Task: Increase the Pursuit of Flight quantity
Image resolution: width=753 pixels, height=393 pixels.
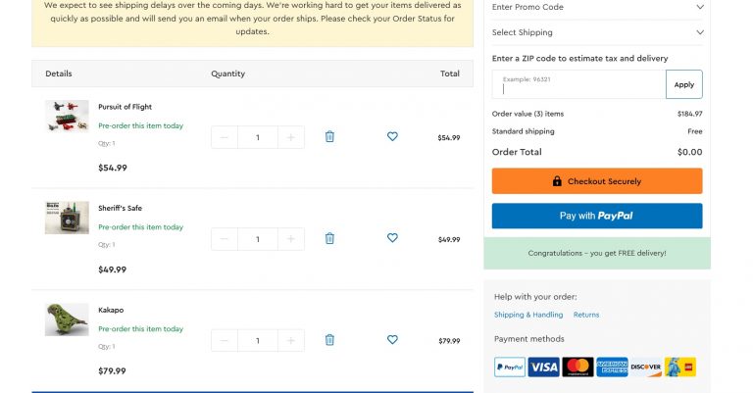Action: coord(291,137)
